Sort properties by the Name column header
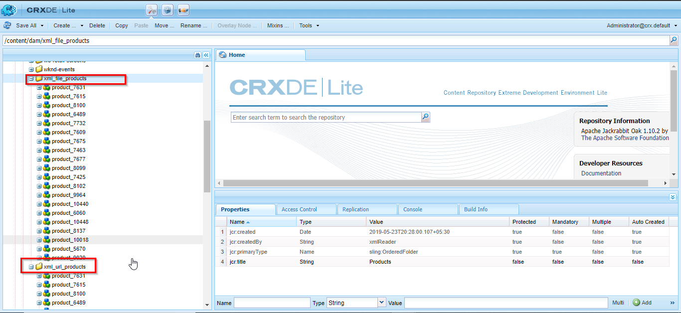The image size is (681, 313). (x=261, y=222)
